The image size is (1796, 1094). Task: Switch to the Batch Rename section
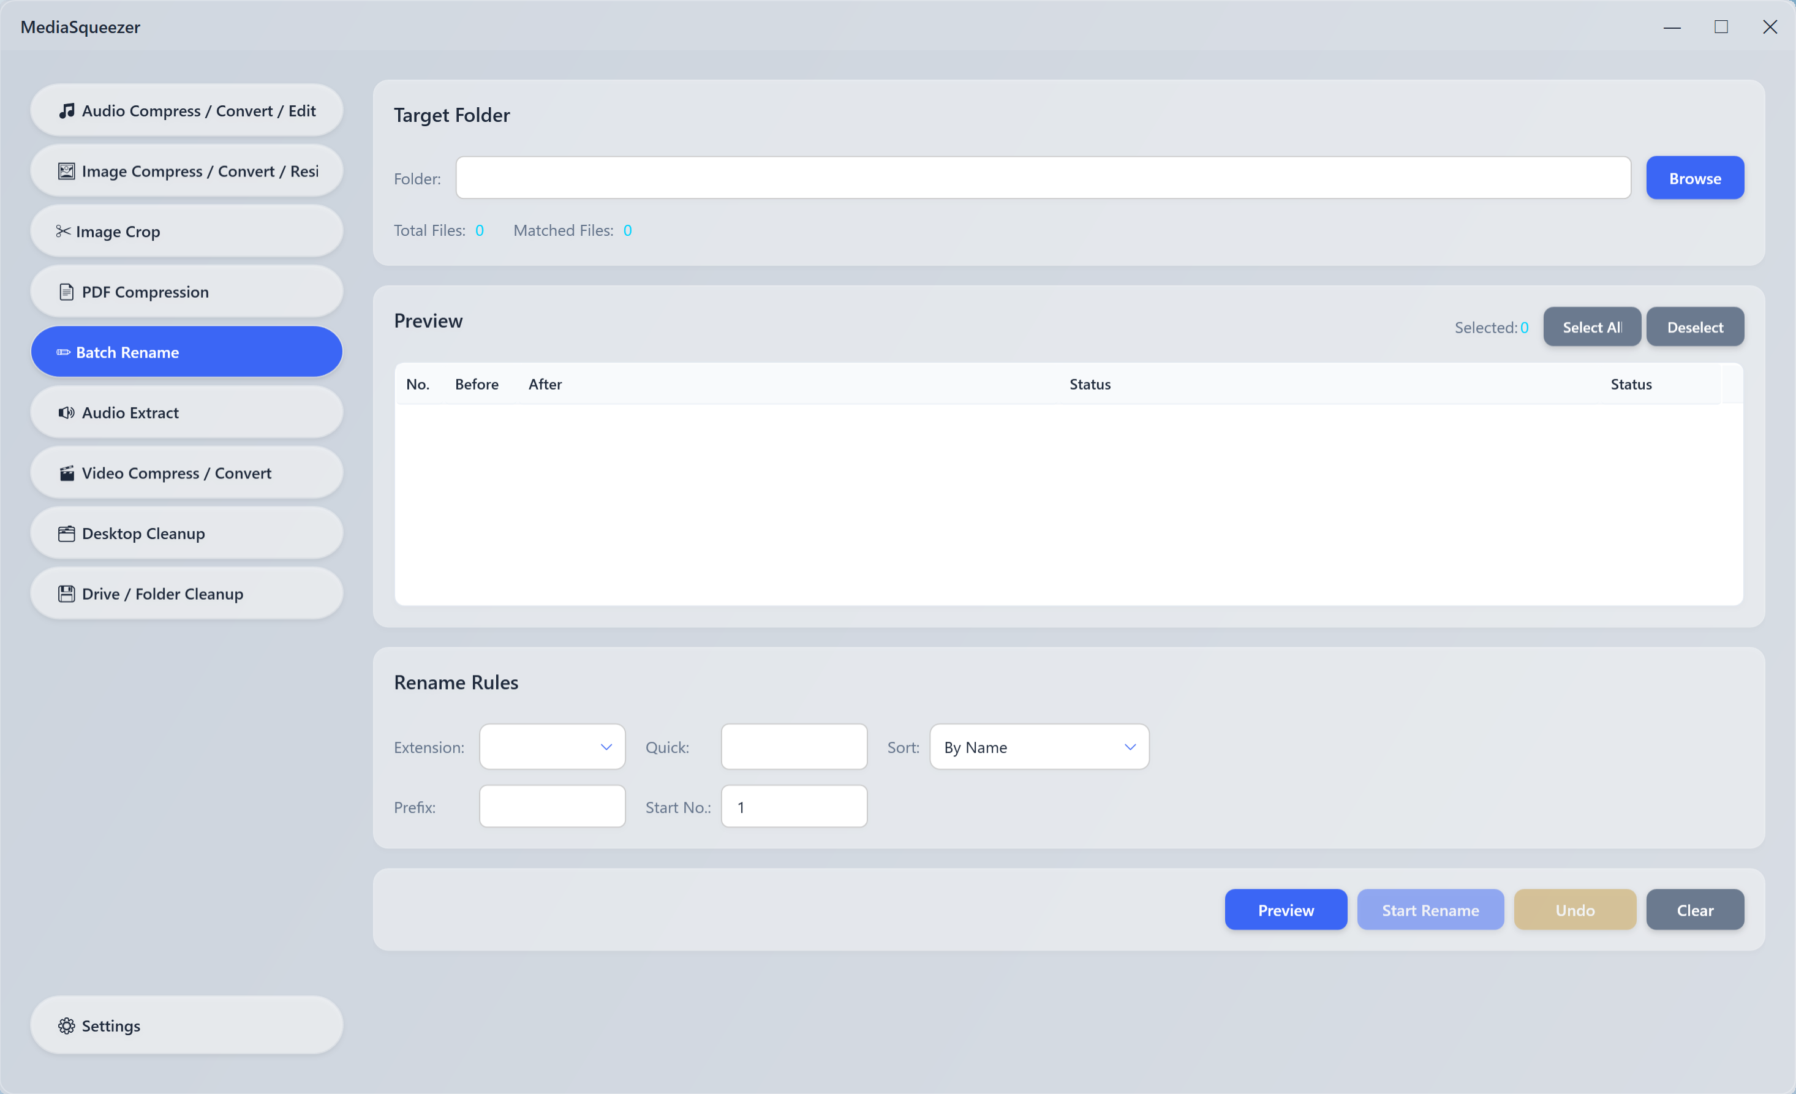(186, 352)
